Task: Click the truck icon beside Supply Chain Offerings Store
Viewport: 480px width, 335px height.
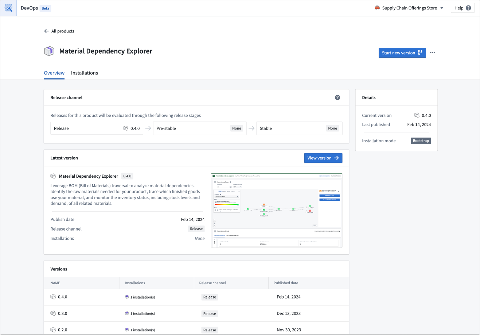Action: pos(376,8)
